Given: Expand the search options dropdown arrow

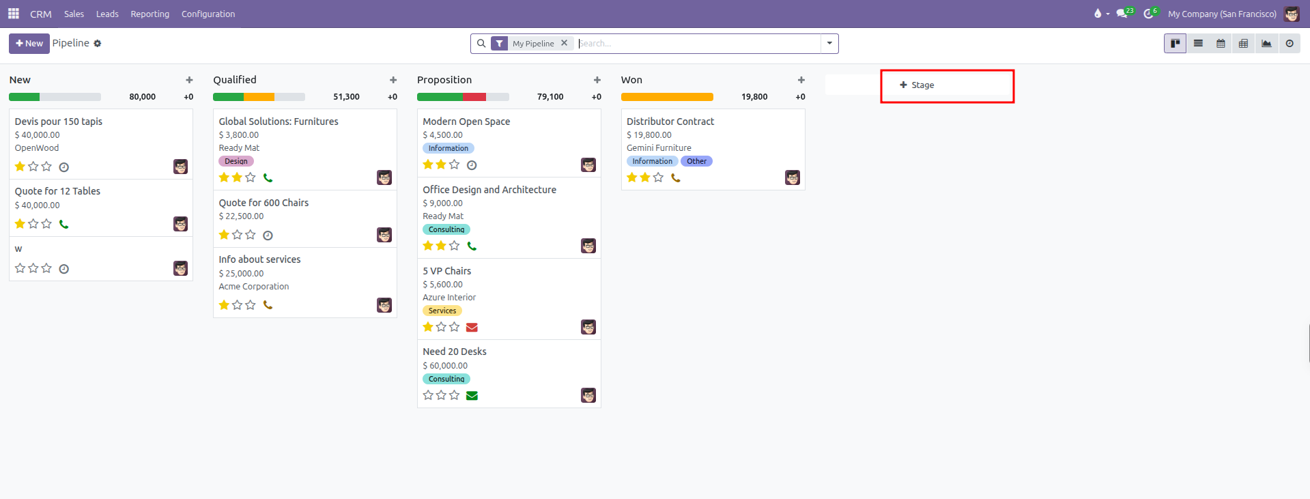Looking at the screenshot, I should click(x=829, y=44).
